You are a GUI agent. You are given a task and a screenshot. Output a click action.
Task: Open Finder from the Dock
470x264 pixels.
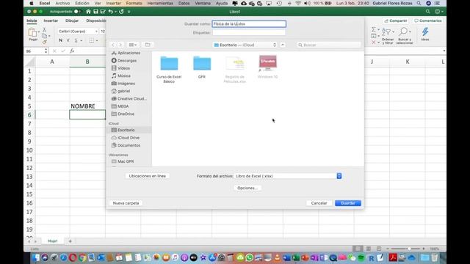[x=36, y=257]
